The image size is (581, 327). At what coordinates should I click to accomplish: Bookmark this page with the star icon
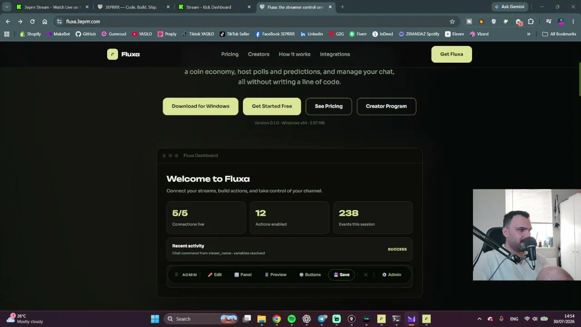[452, 21]
